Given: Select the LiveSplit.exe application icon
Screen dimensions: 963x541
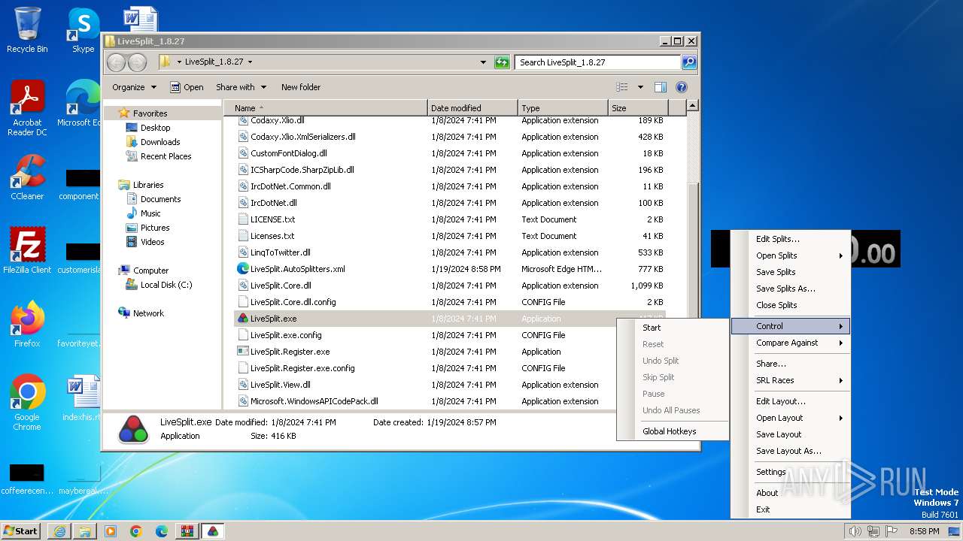Looking at the screenshot, I should tap(243, 319).
